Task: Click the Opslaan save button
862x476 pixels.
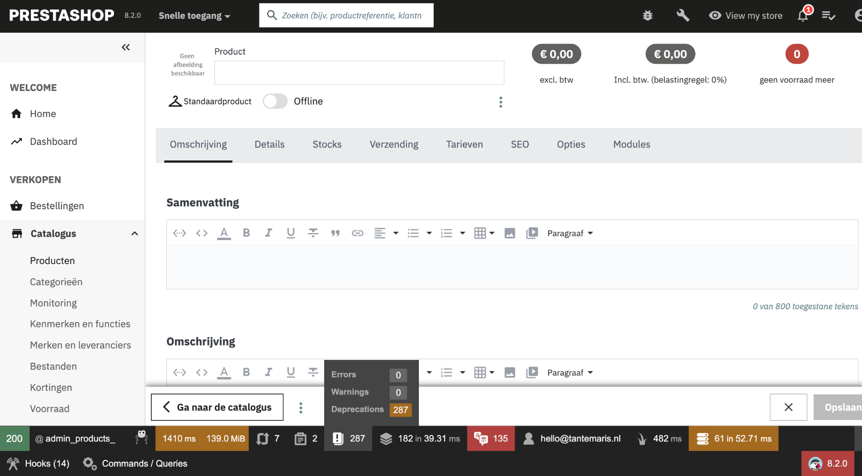Action: point(838,407)
